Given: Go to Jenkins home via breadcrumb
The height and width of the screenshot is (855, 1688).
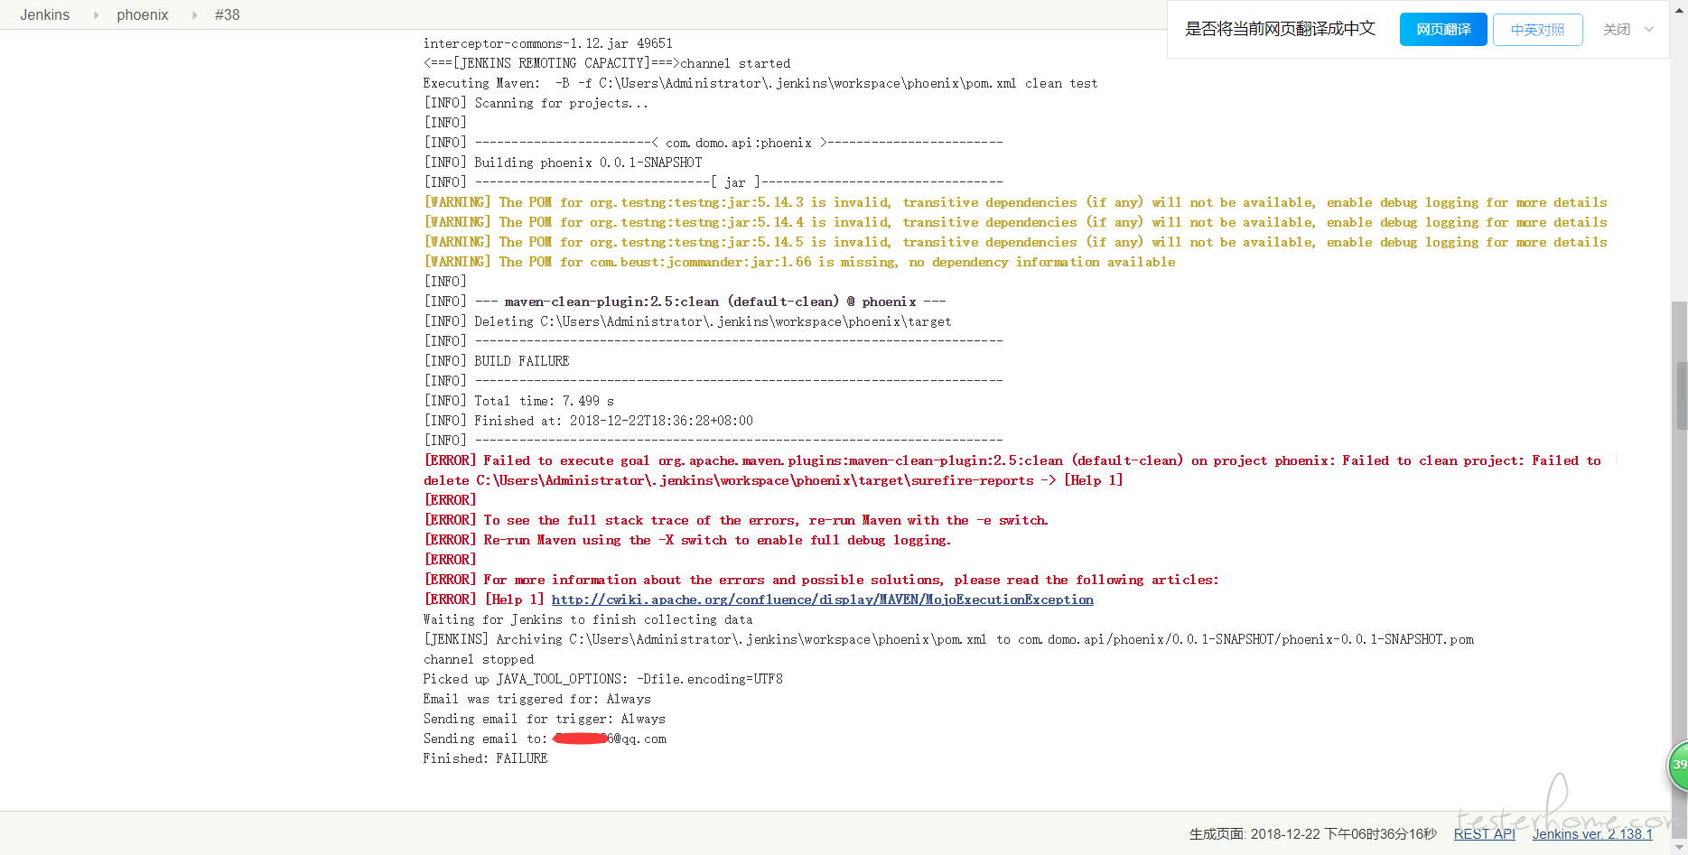Looking at the screenshot, I should pos(44,15).
